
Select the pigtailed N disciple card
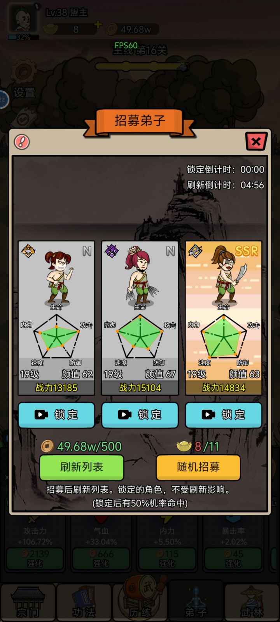[x=56, y=318]
